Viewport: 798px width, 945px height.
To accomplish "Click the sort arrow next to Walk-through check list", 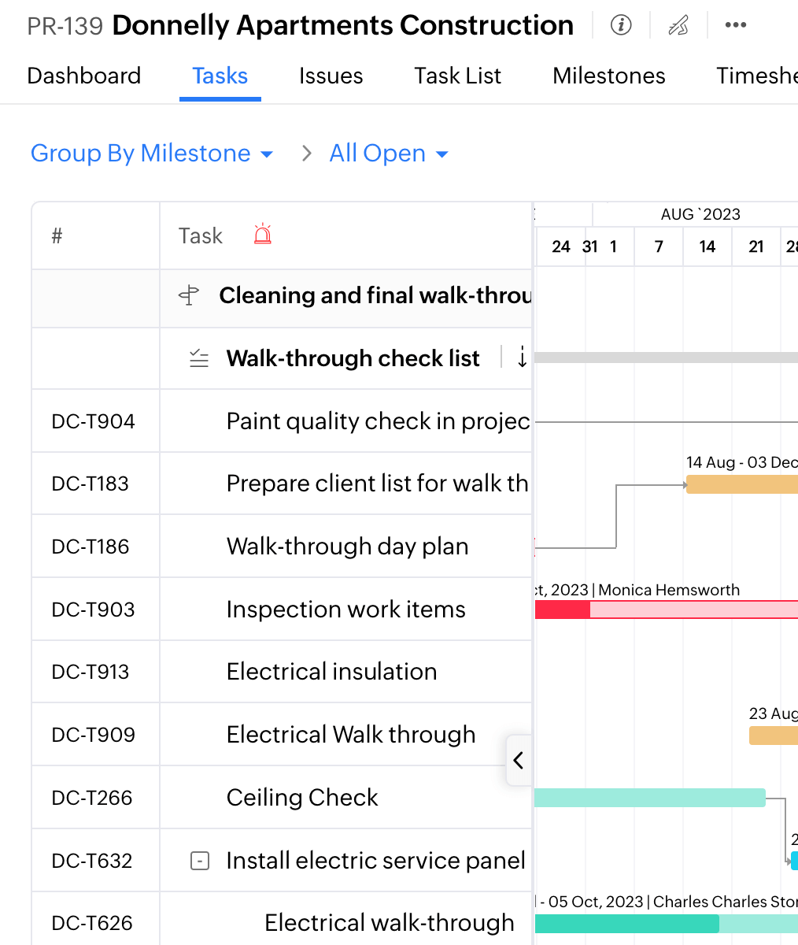I will [x=522, y=358].
